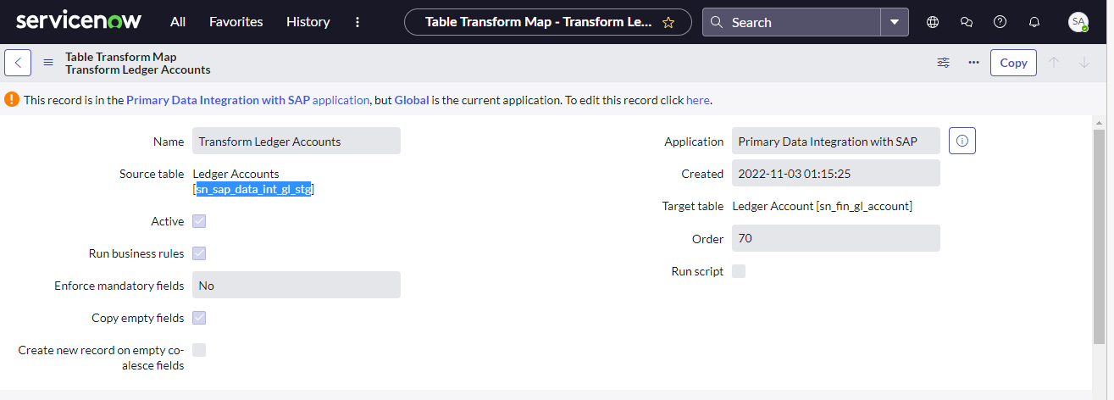
Task: Open the History menu
Action: pyautogui.click(x=308, y=22)
